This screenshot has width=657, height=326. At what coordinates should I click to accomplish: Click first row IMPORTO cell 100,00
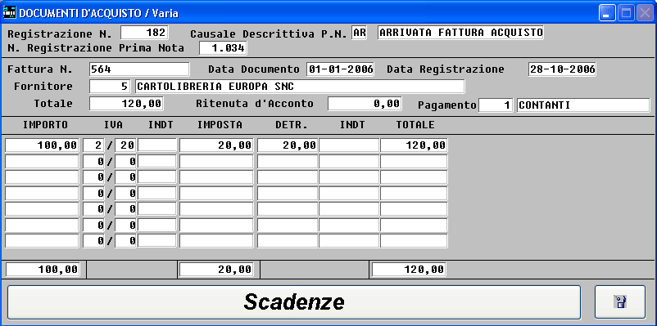click(x=42, y=145)
